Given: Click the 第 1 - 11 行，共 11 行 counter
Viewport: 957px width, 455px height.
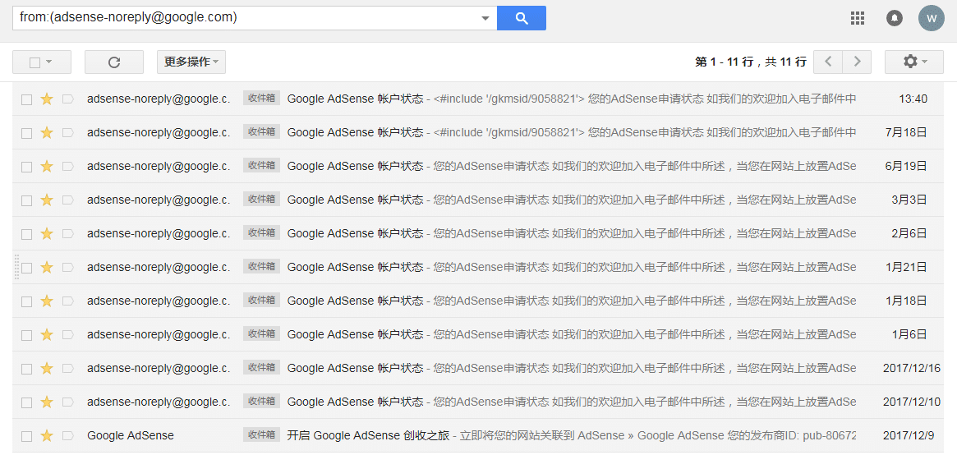Looking at the screenshot, I should [x=751, y=62].
